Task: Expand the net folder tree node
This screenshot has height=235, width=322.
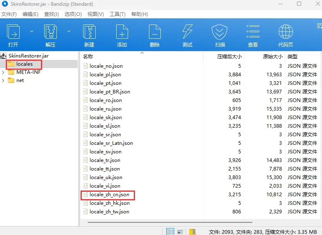Action: coord(3,80)
